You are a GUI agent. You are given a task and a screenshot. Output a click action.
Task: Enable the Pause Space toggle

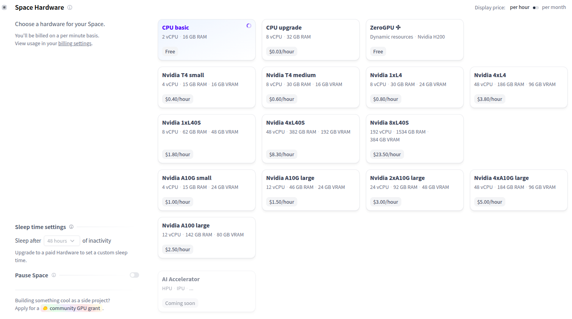coord(134,275)
